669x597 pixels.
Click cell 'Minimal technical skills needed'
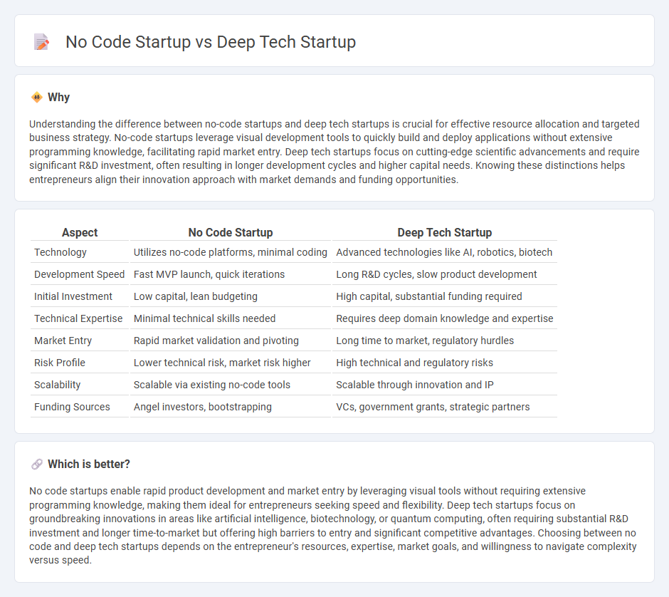[x=204, y=318]
